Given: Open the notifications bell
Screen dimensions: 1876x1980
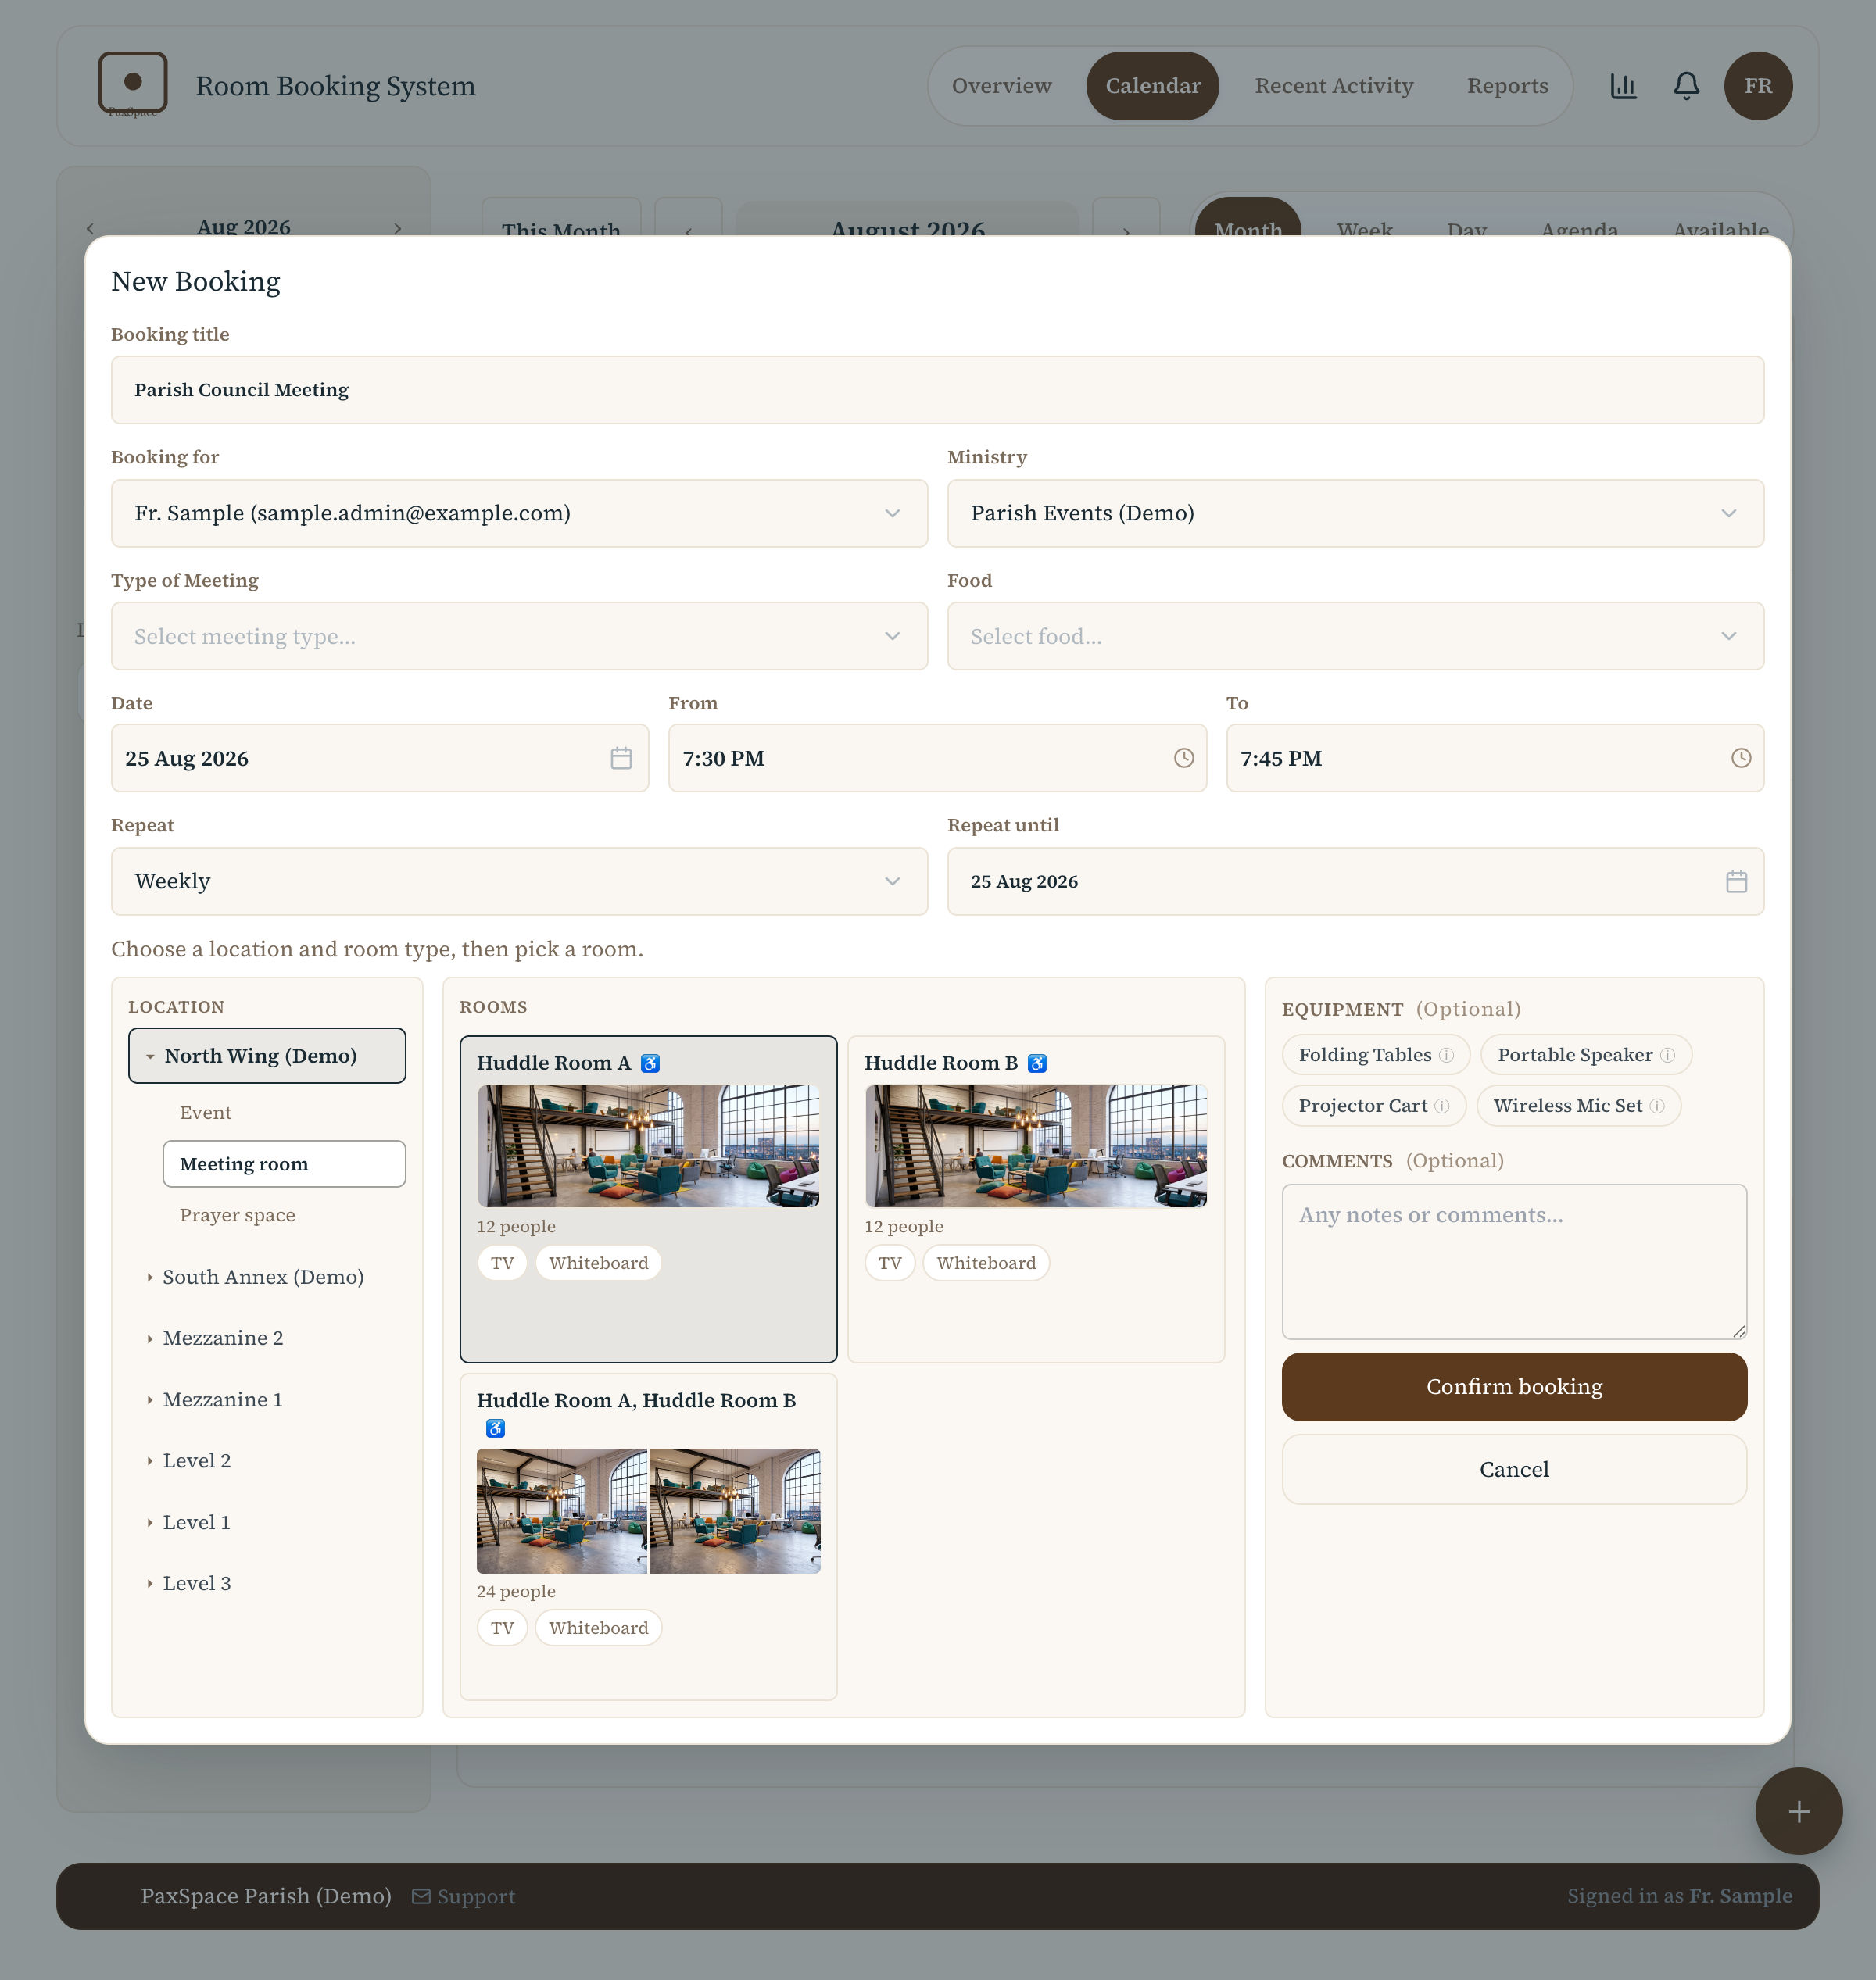Looking at the screenshot, I should click(1686, 86).
